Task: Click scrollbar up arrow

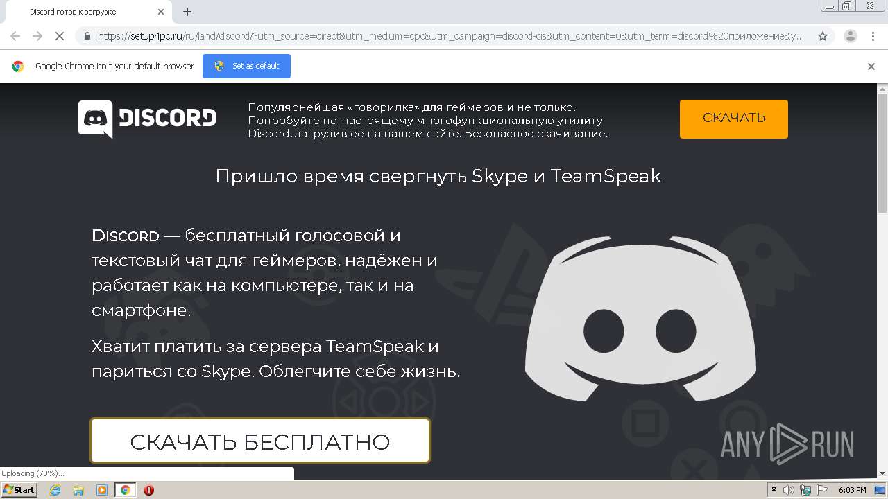Action: (x=882, y=89)
